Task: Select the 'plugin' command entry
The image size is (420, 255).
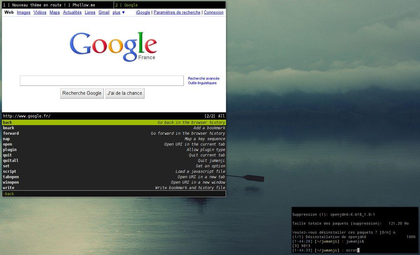Action: 114,150
